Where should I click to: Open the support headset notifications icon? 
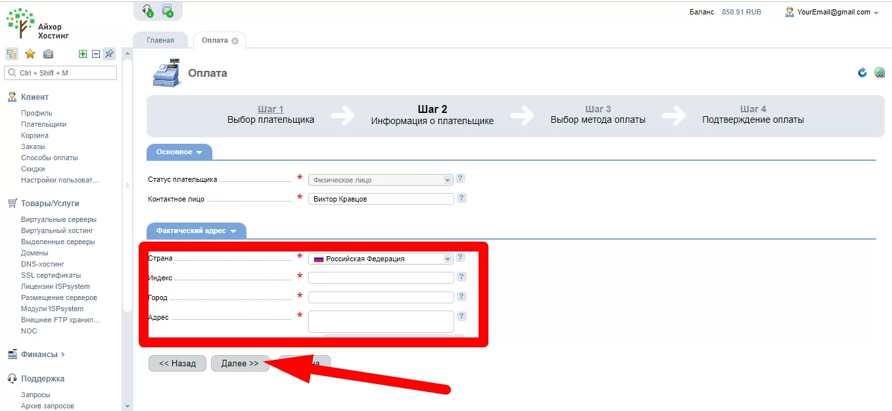(147, 10)
